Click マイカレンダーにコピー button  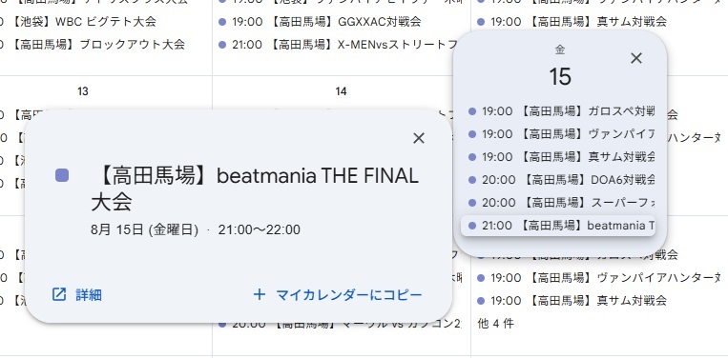click(x=338, y=294)
